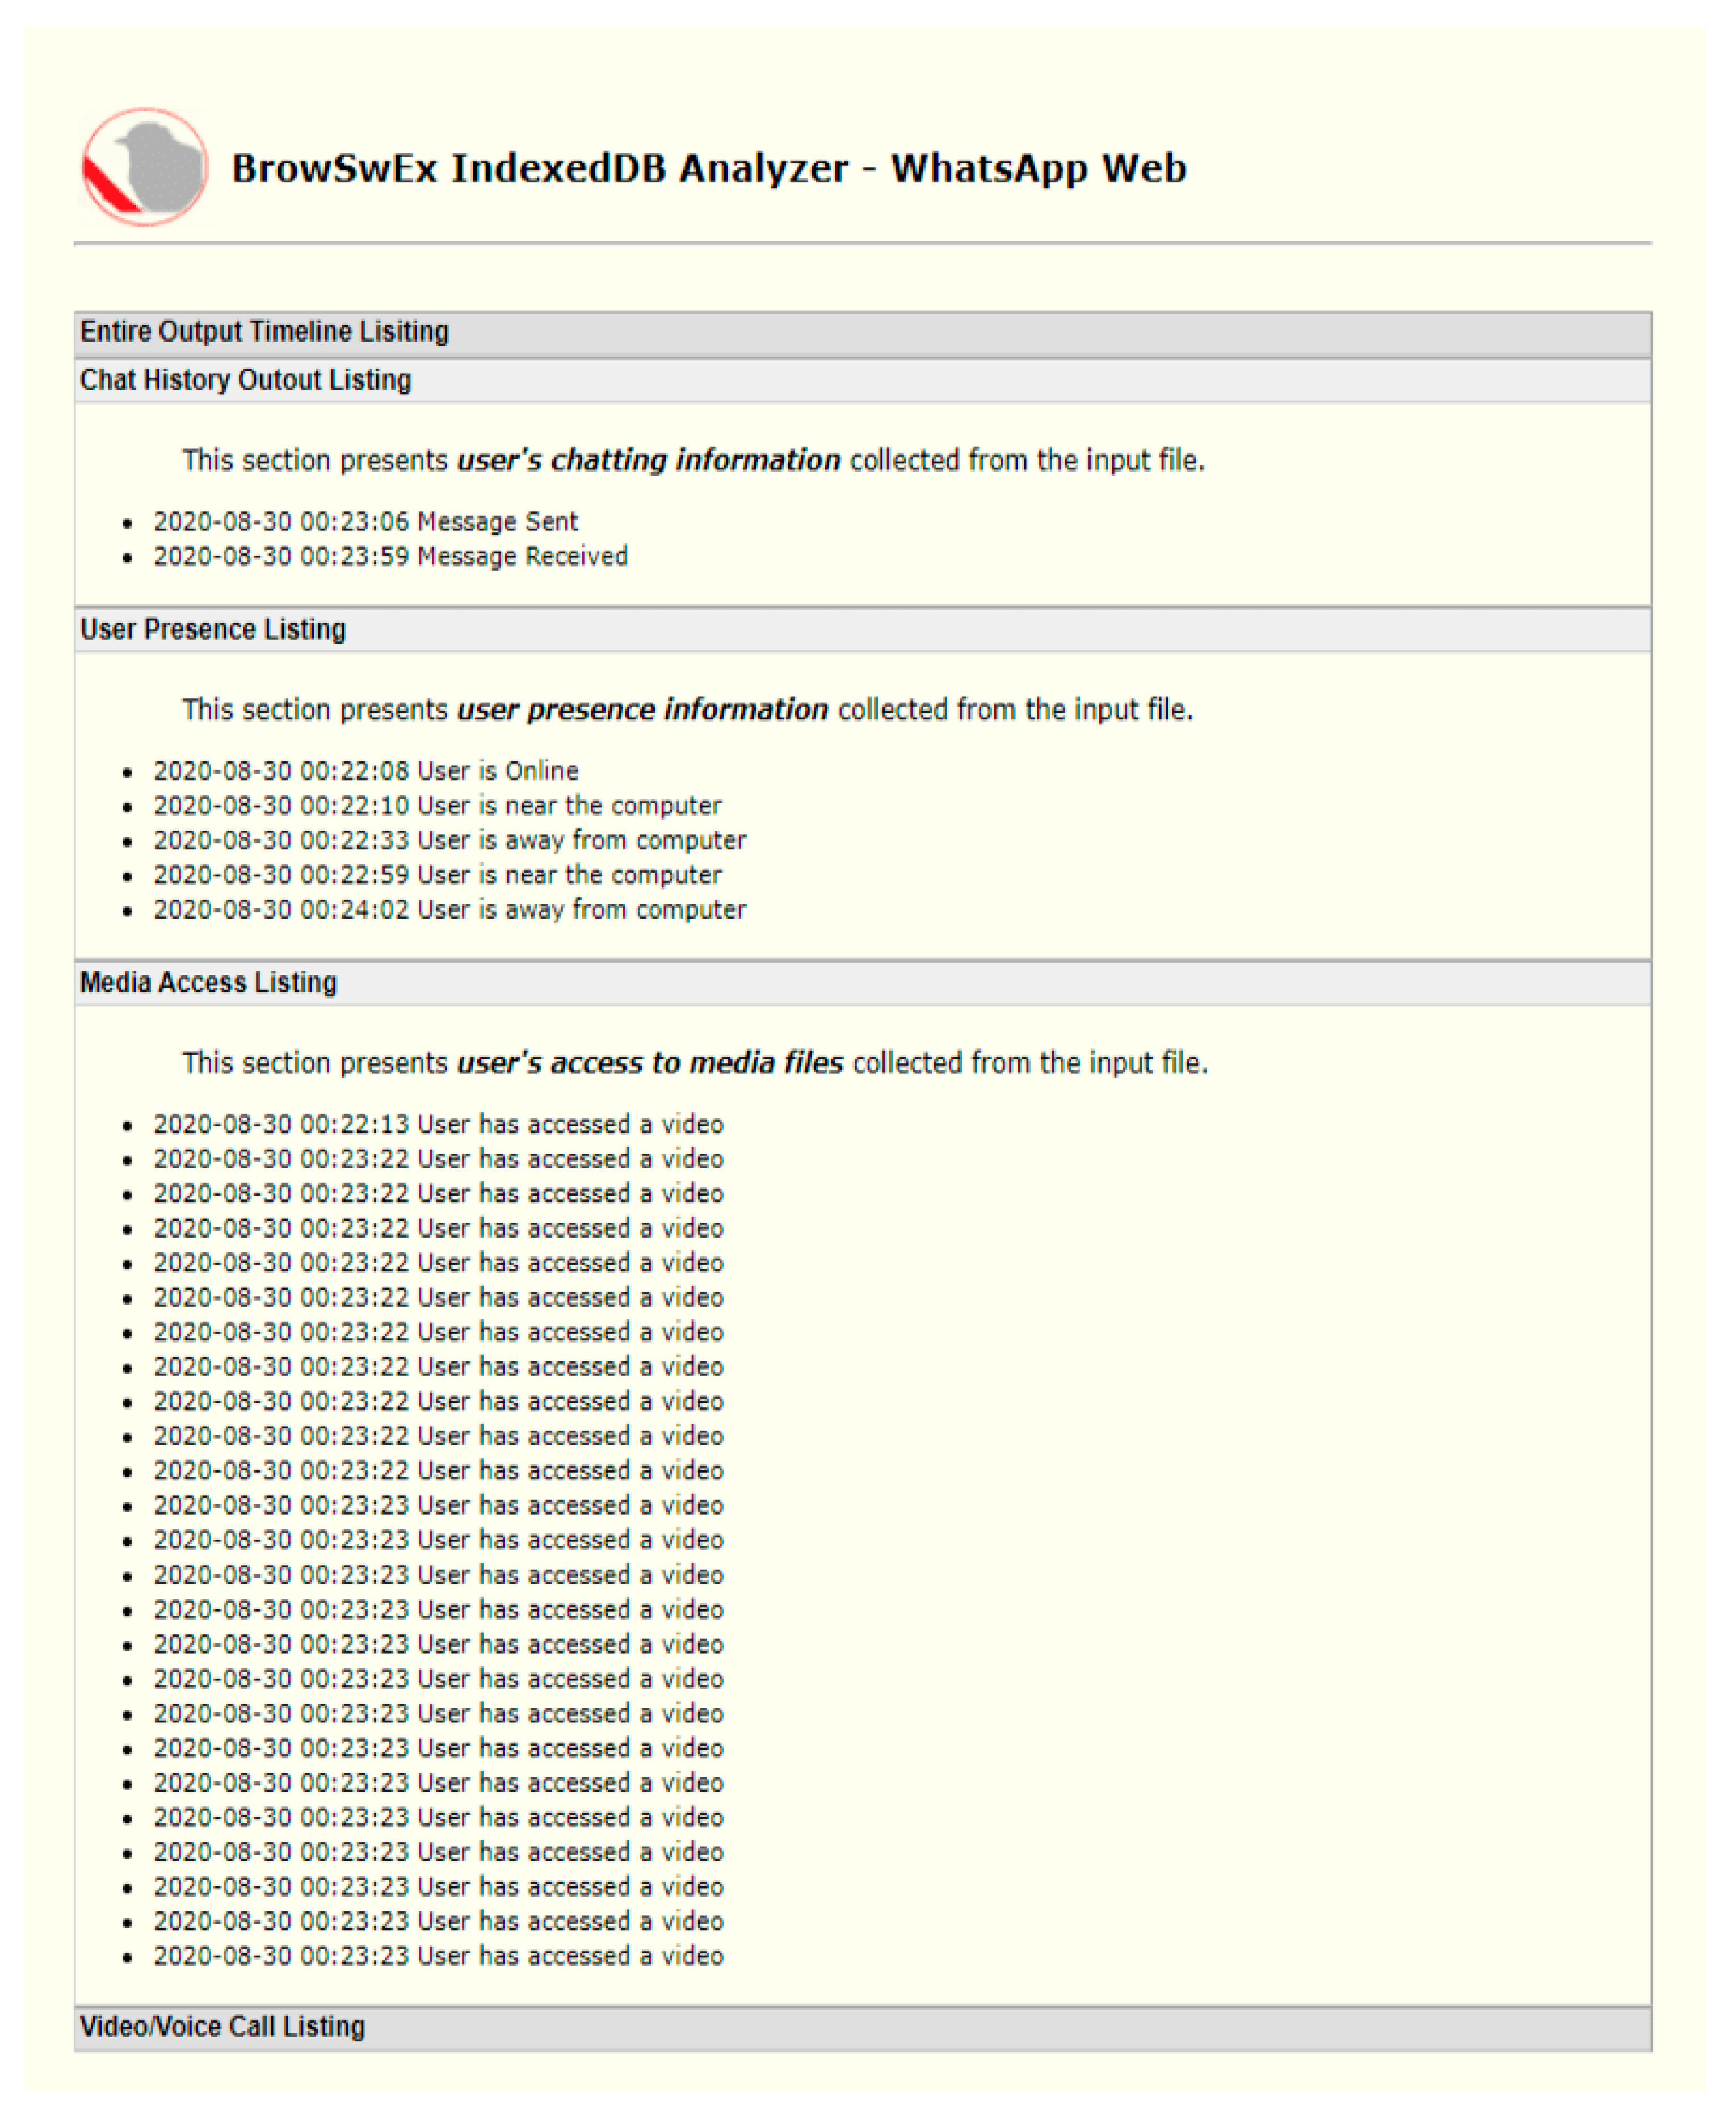Collapse the User Presence Listing header

212,630
